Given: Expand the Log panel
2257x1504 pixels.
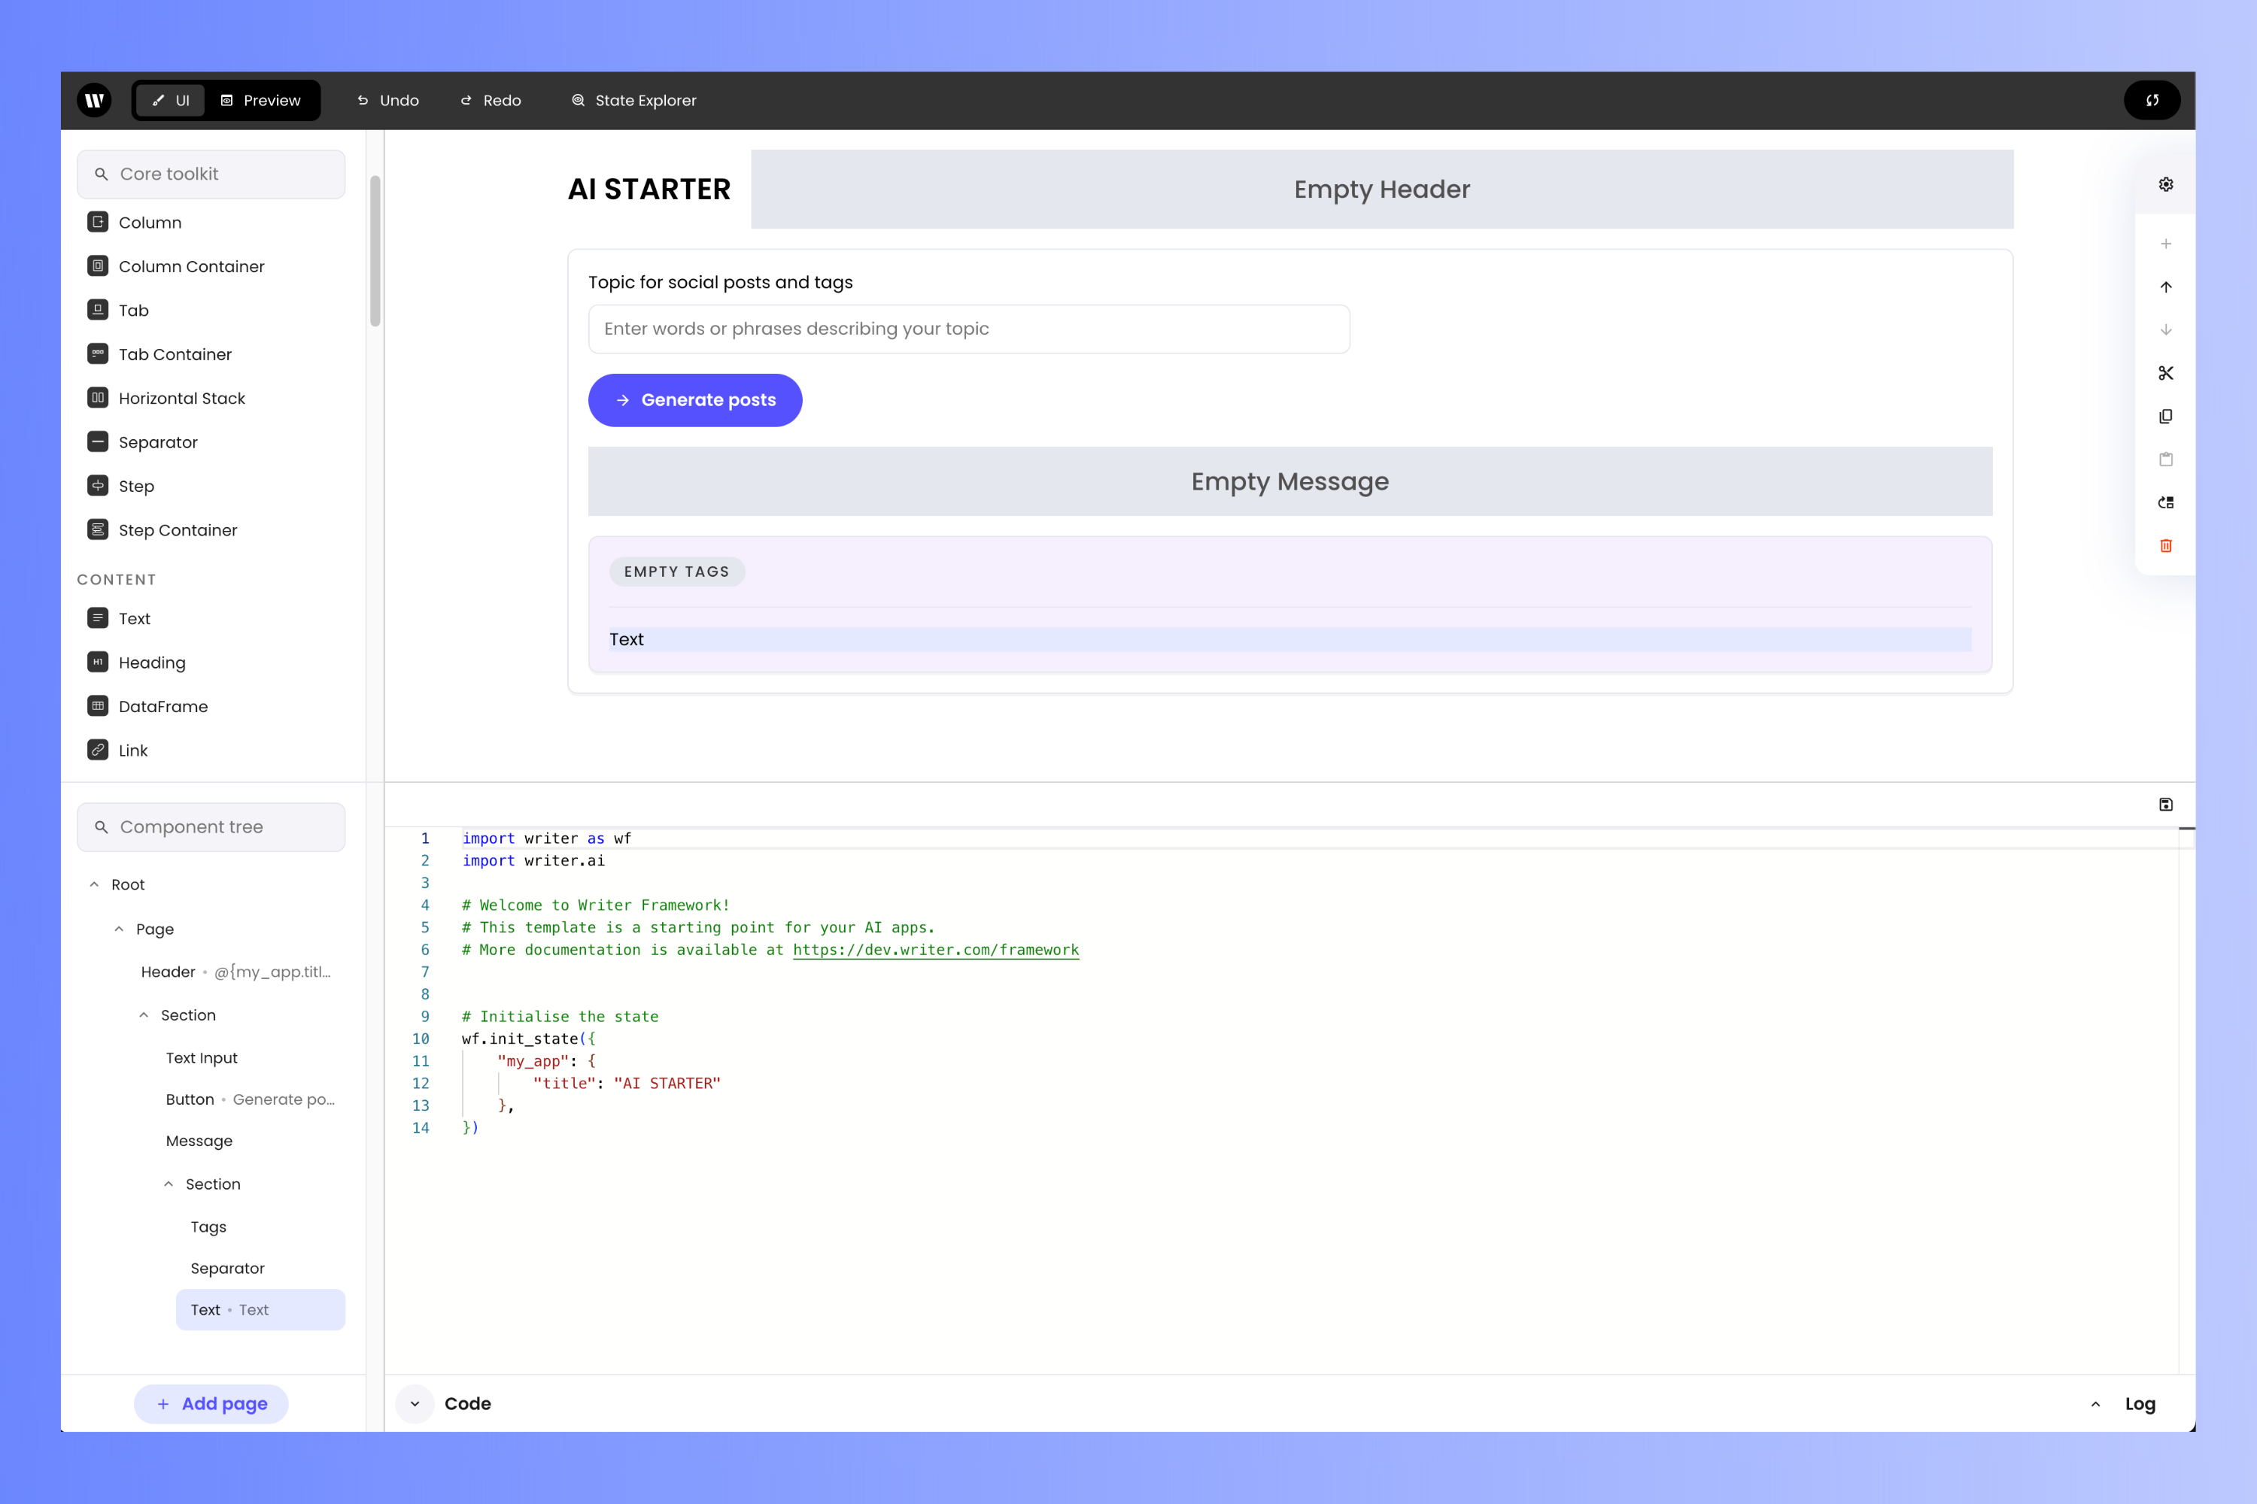Looking at the screenshot, I should [x=2124, y=1403].
